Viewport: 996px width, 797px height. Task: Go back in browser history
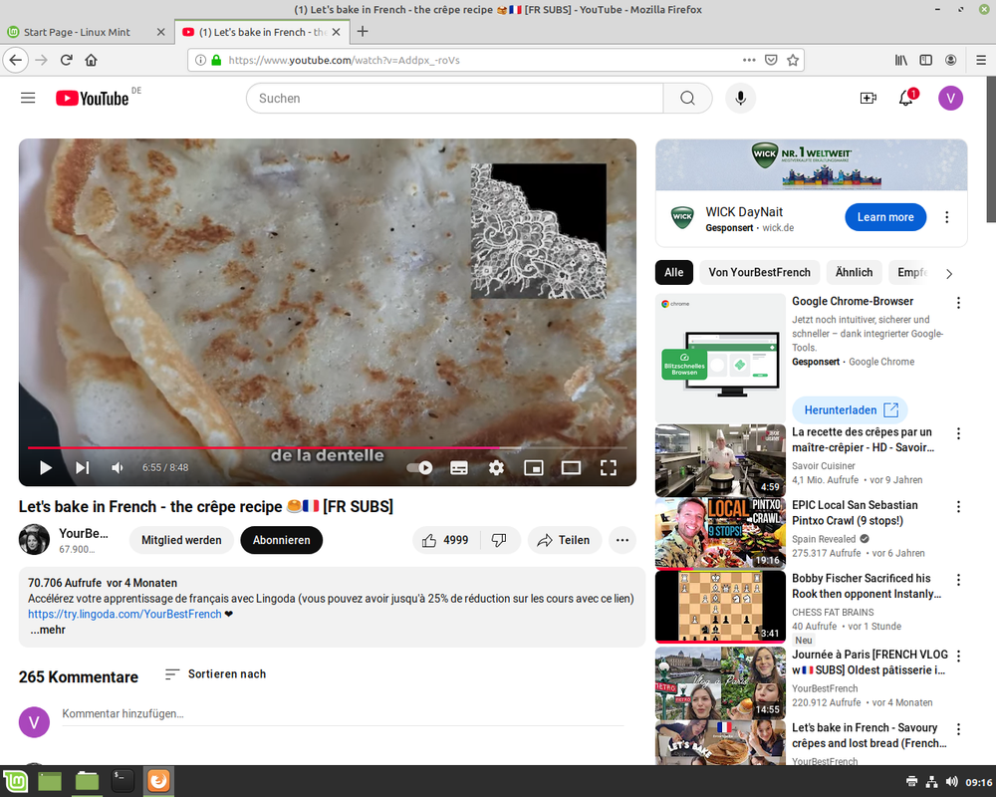[x=16, y=61]
